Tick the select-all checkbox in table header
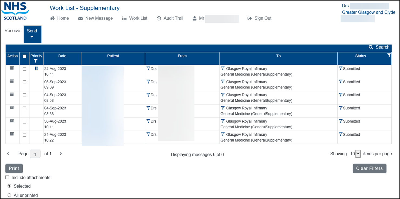Viewport: 400px width, 199px height. [x=24, y=56]
